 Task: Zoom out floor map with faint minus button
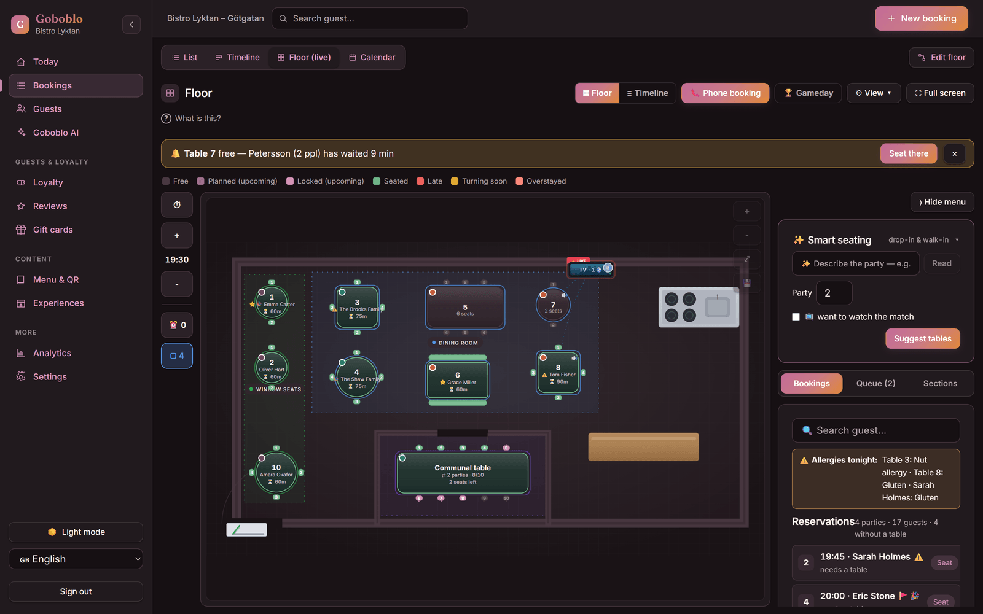click(x=747, y=235)
